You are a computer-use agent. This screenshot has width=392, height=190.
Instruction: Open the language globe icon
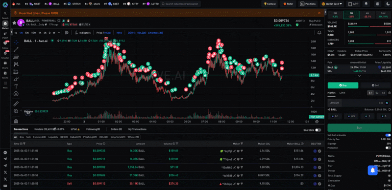click(x=377, y=4)
